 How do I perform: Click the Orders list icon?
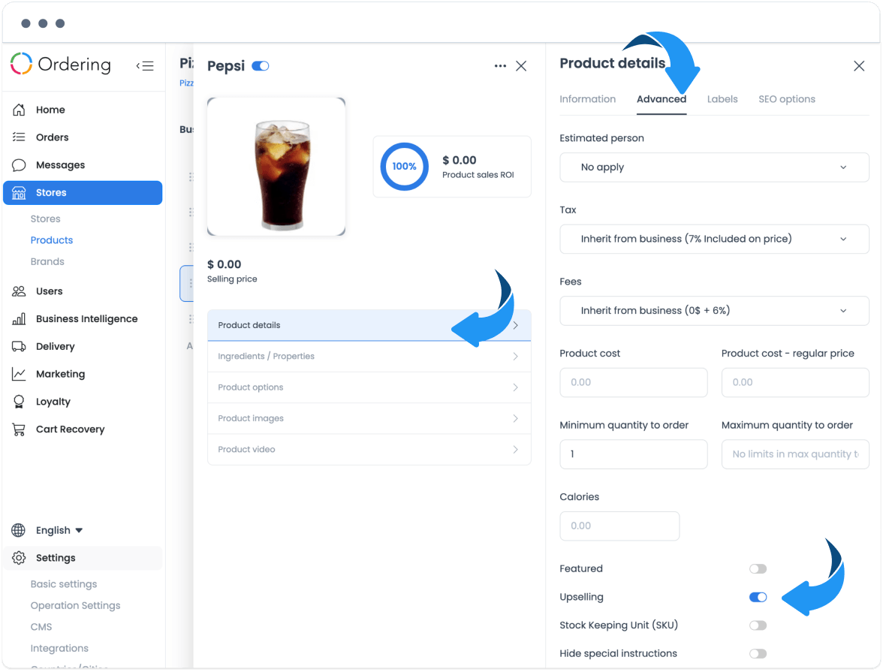click(x=19, y=137)
